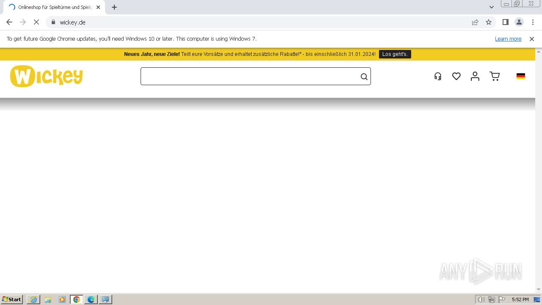Close the Onlineshop für Spieltürme tab

point(98,7)
